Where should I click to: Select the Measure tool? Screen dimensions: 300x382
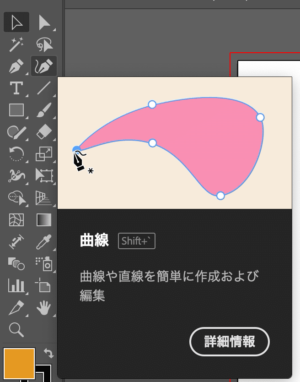coord(16,242)
